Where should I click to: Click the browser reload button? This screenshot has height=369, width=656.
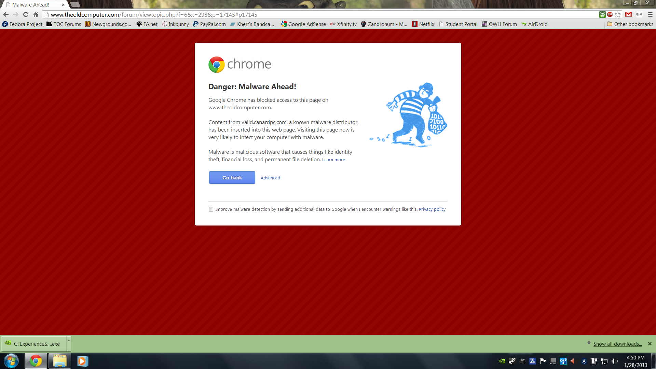point(26,15)
